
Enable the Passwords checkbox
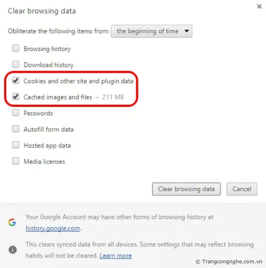tap(15, 113)
